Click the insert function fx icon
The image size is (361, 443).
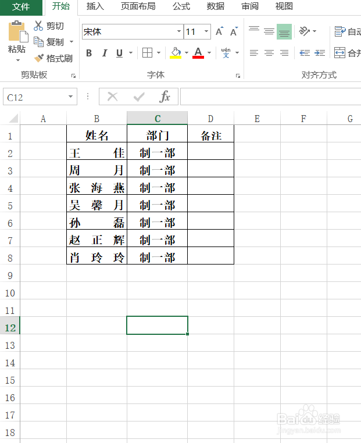165,97
